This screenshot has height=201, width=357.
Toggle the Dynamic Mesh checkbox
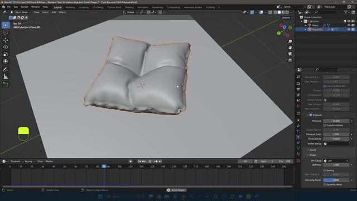click(x=325, y=185)
